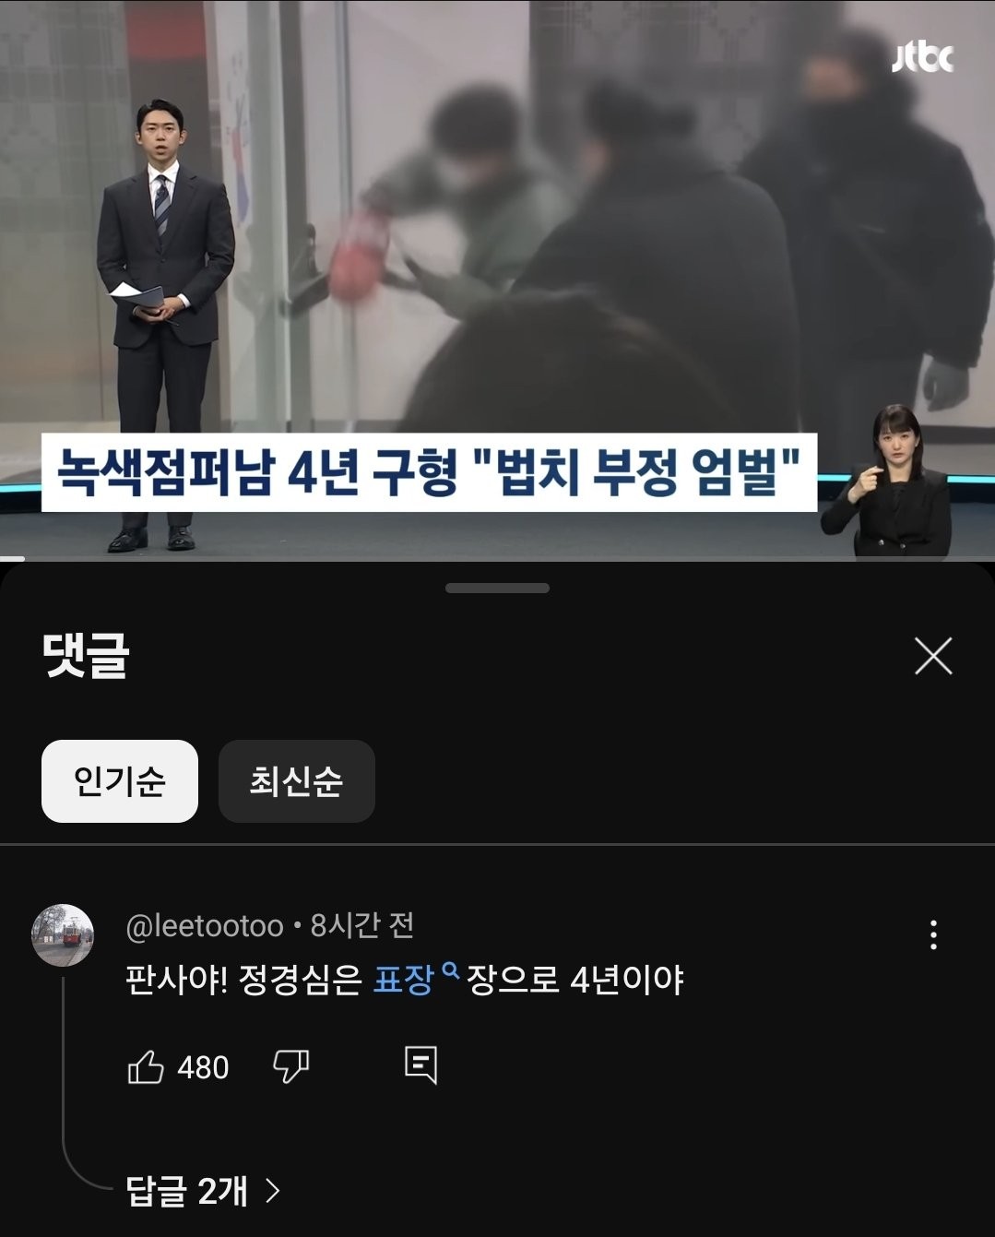Tap the 댓글 panel heading
Viewport: 995px width, 1237px height.
pos(86,656)
